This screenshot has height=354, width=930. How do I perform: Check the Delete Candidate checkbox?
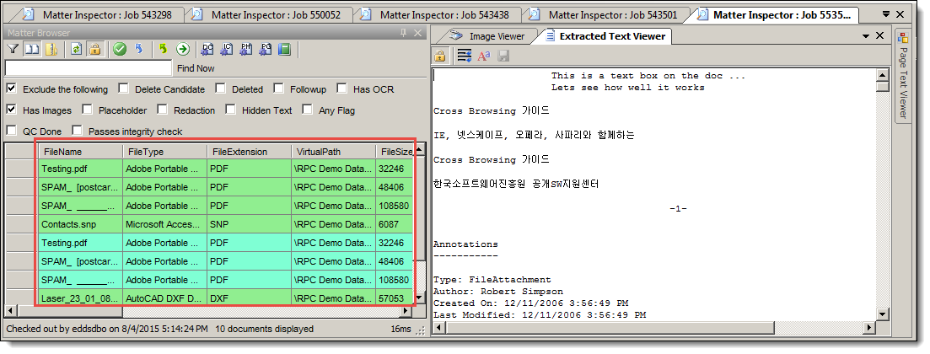(x=123, y=88)
